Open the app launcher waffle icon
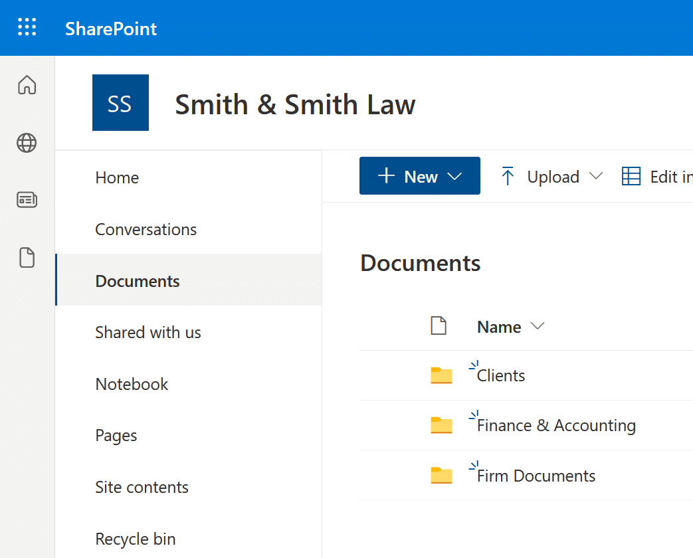The width and height of the screenshot is (693, 558). (27, 27)
